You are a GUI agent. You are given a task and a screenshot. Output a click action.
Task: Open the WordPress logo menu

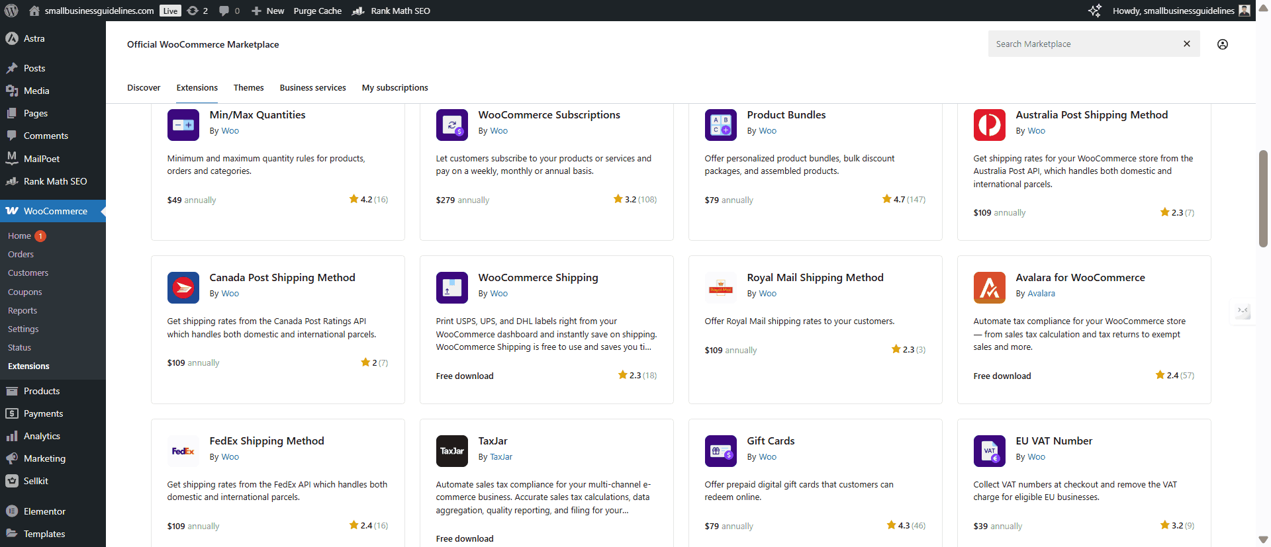pos(11,11)
